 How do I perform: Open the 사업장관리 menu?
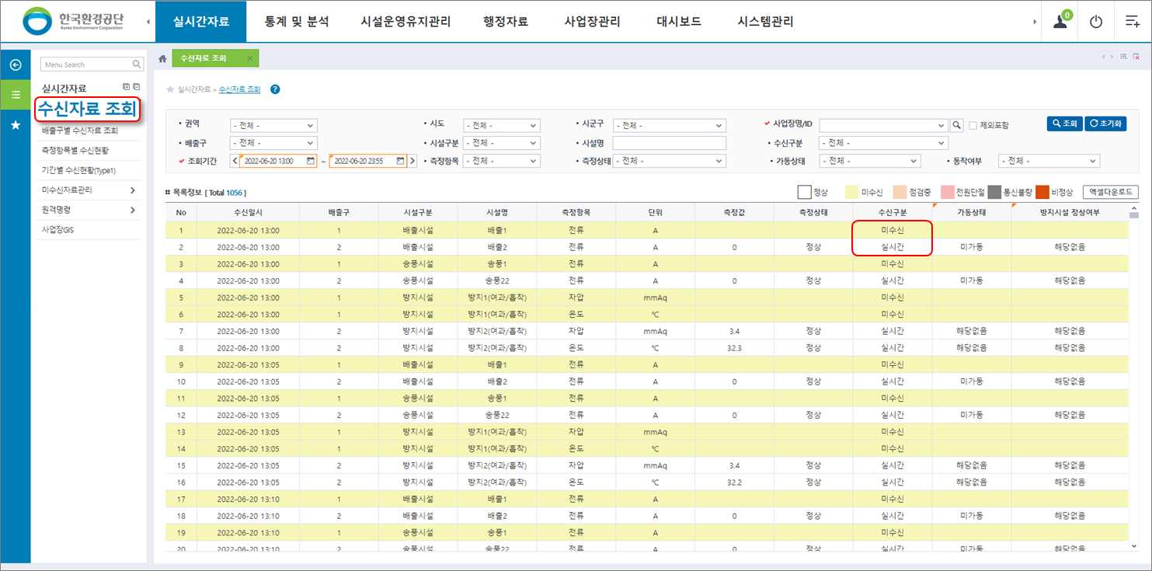(592, 22)
